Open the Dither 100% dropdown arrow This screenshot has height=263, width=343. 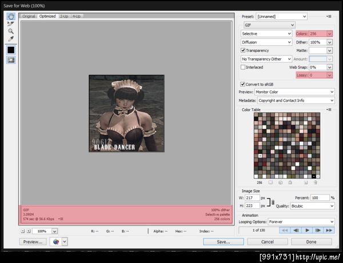329,42
